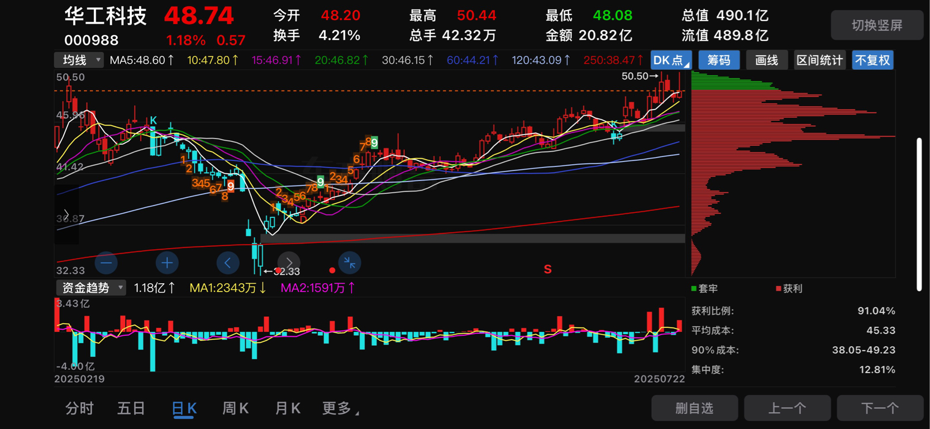
Task: Click the red S sell marker
Action: coord(547,269)
